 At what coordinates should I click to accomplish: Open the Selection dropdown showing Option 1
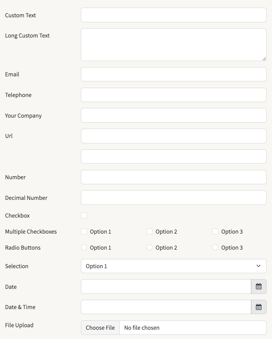[x=173, y=266]
